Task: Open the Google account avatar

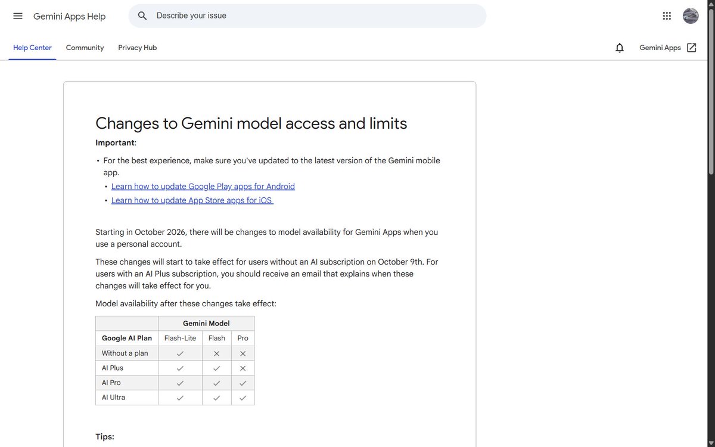Action: pyautogui.click(x=691, y=16)
